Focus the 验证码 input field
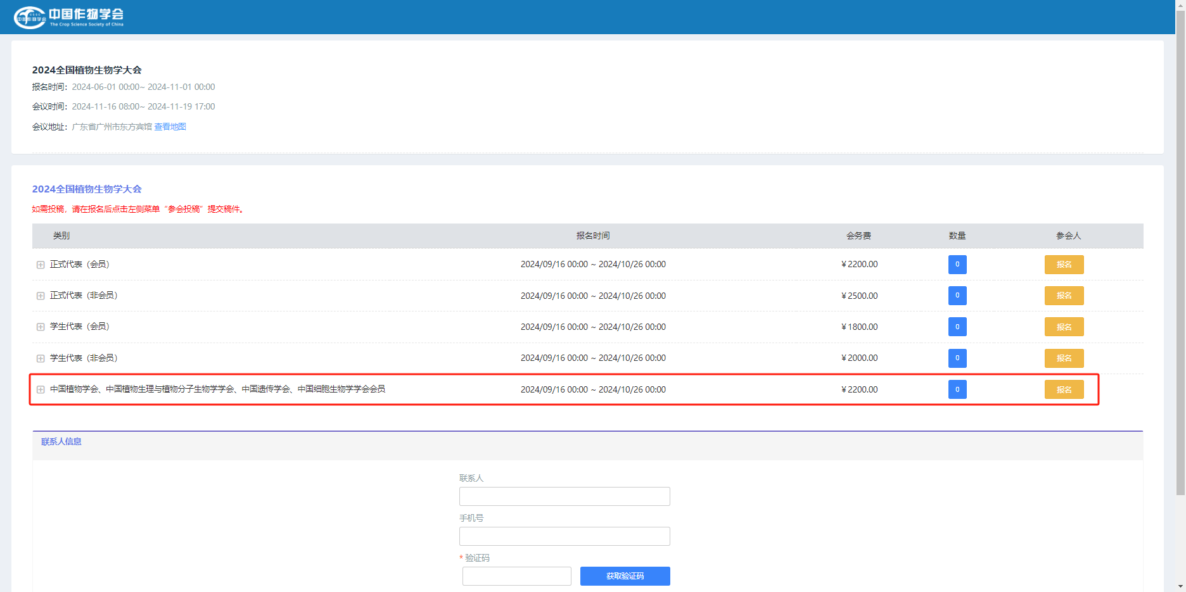This screenshot has width=1186, height=592. tap(517, 576)
